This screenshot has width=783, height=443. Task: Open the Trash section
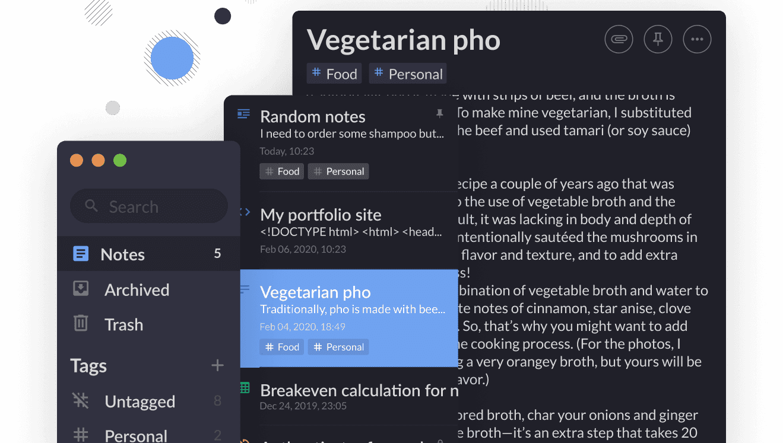click(123, 324)
